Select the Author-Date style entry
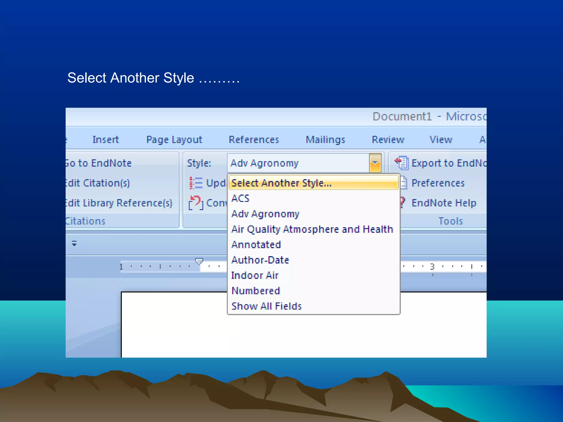 click(260, 260)
